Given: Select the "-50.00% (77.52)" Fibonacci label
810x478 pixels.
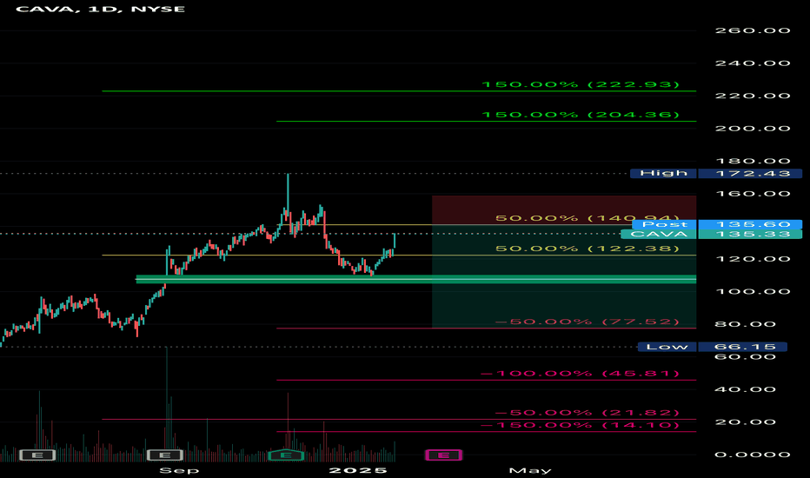Looking at the screenshot, I should (x=587, y=322).
